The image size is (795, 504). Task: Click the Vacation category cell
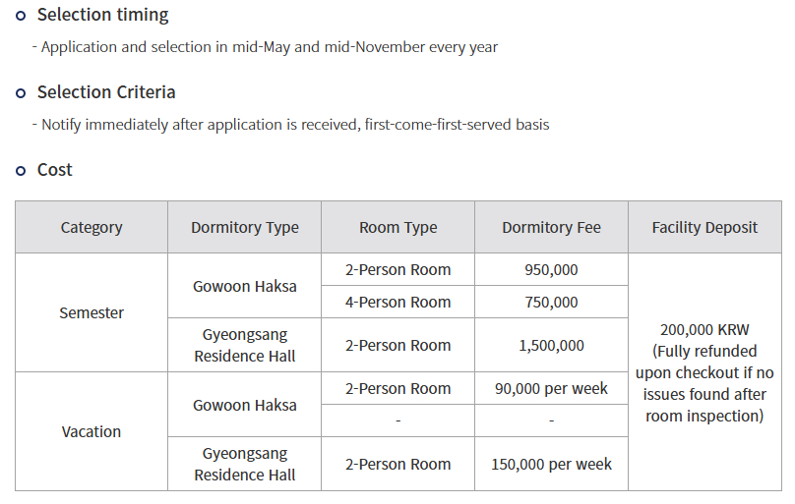[92, 432]
